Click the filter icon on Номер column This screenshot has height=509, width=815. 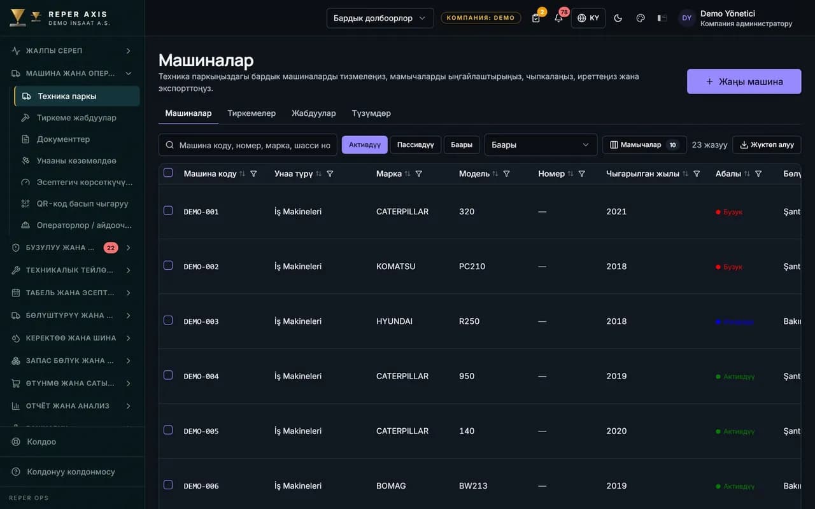tap(581, 174)
